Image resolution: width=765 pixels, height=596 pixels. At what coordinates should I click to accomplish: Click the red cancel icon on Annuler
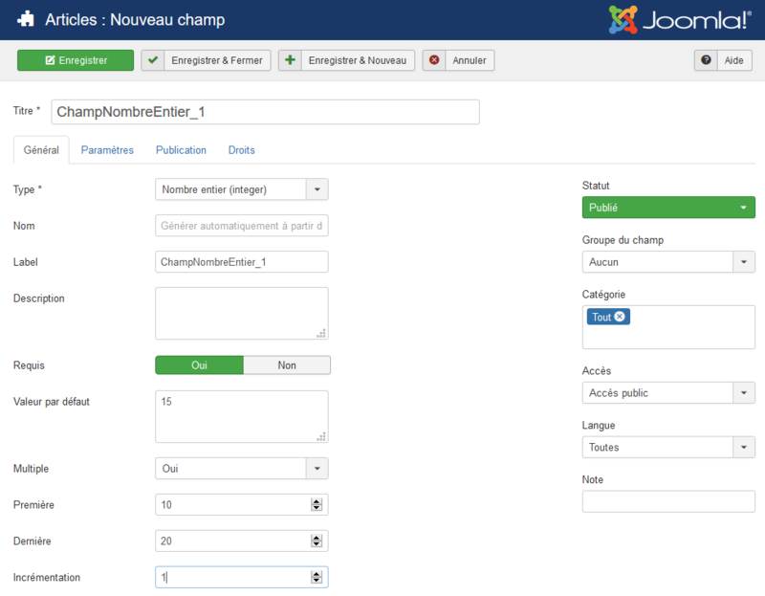[x=434, y=60]
